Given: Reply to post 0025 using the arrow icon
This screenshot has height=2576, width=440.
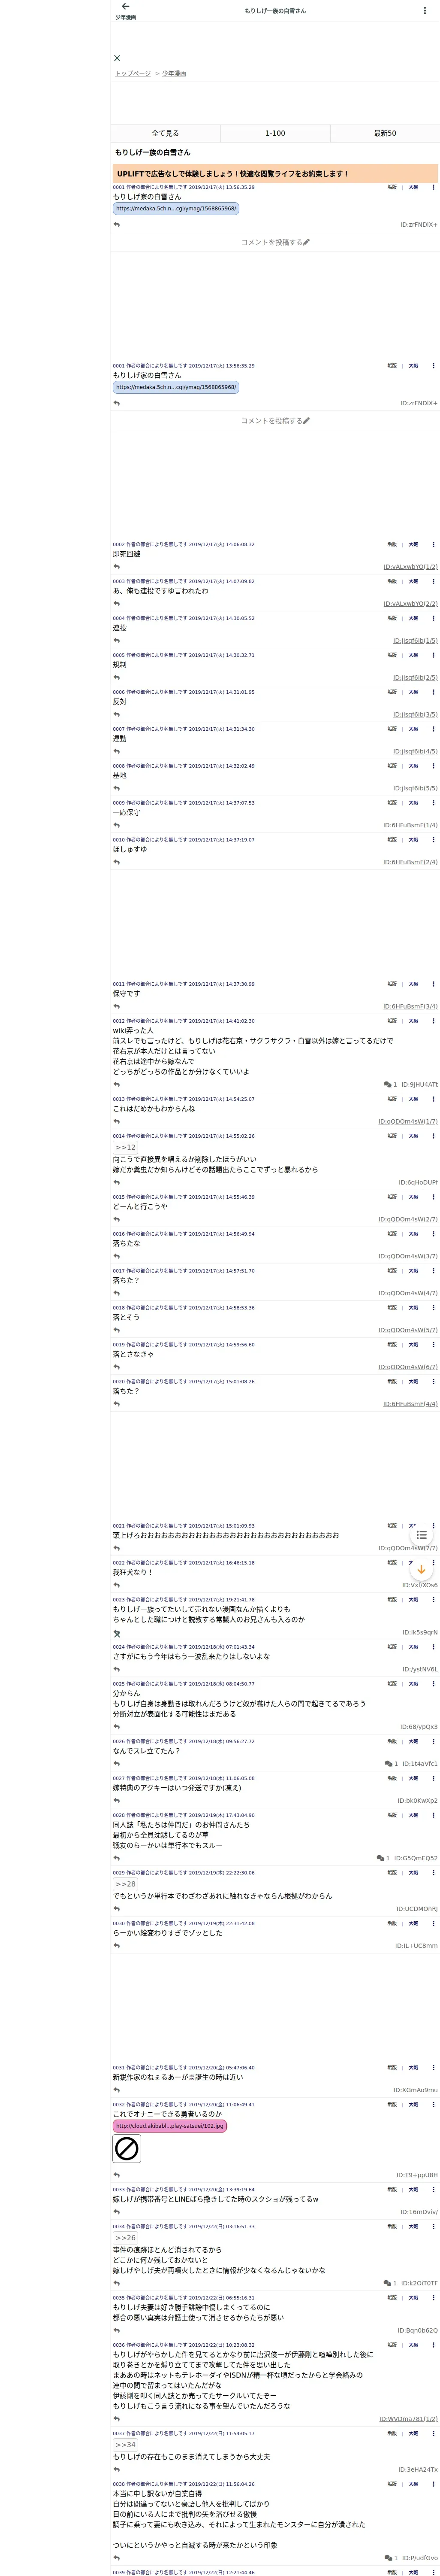Looking at the screenshot, I should (x=117, y=1727).
